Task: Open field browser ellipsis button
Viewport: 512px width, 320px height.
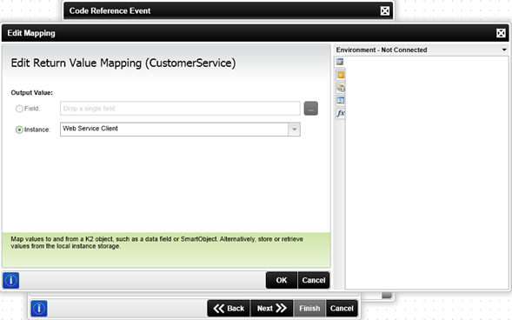Action: click(x=311, y=109)
